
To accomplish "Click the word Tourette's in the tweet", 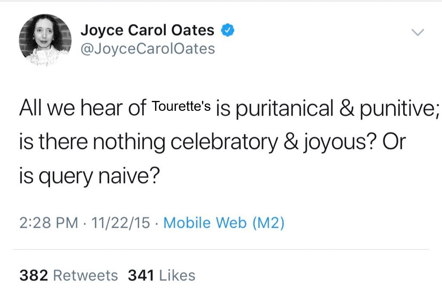I will coord(182,107).
